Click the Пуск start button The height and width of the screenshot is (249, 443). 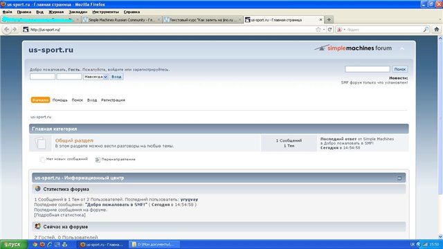click(14, 244)
